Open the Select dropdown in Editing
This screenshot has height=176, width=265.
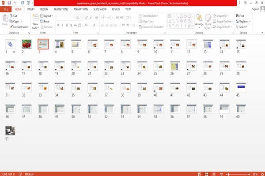click(x=242, y=27)
